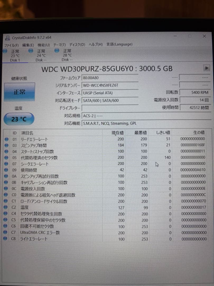Click the status icon for row 09
214x286 pixels.
pyautogui.click(x=6, y=170)
